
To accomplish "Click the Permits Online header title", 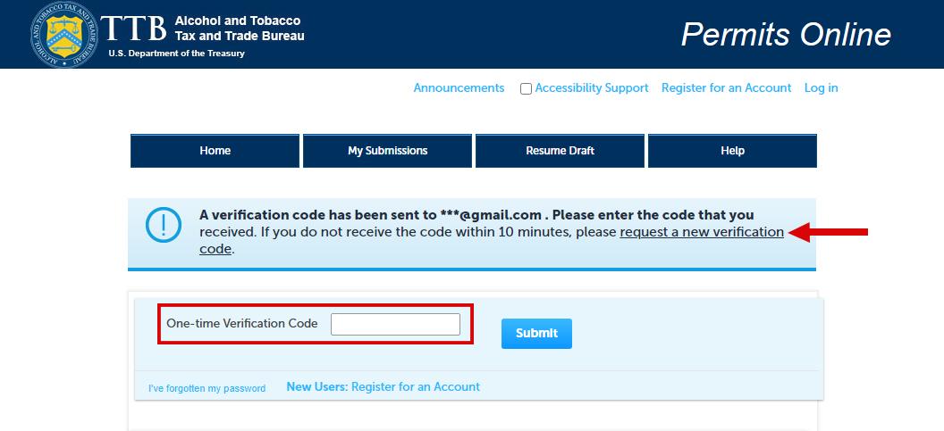I will [x=786, y=34].
